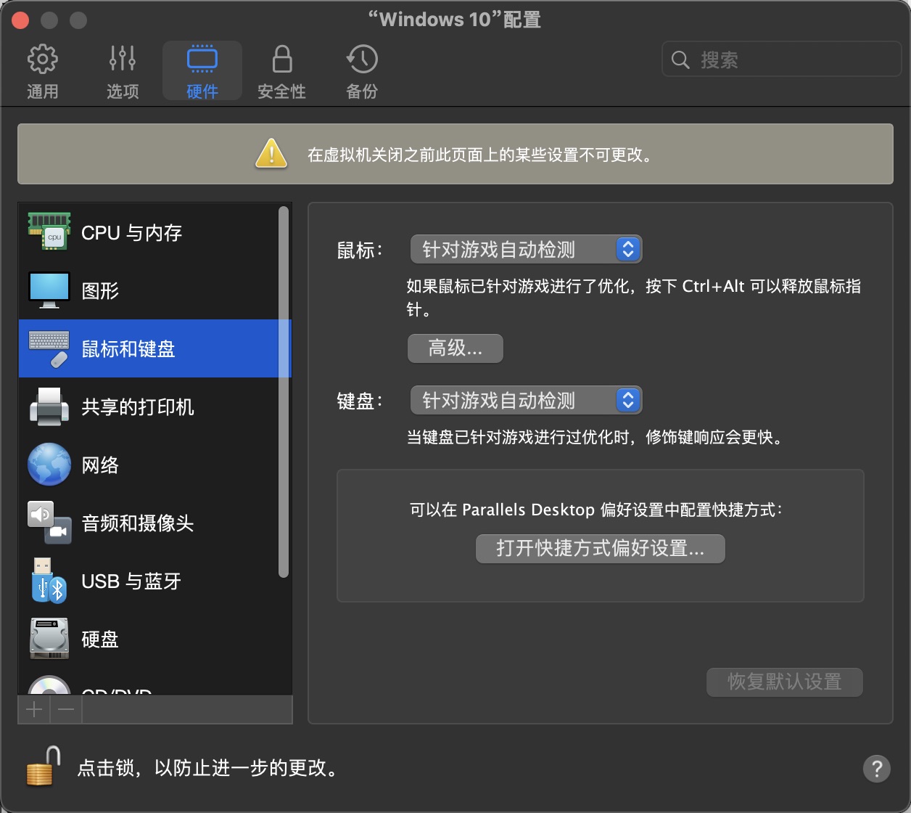Click the lock icon to prevent changes

pyautogui.click(x=44, y=765)
